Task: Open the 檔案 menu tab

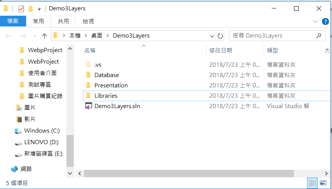Action: point(13,21)
